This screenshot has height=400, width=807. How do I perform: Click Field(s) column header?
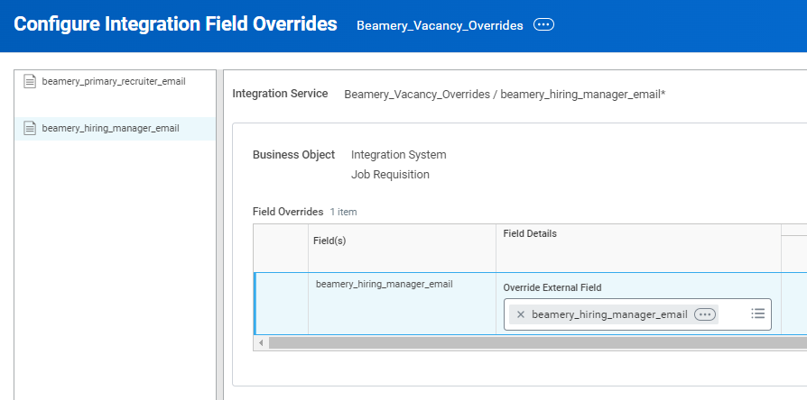[329, 241]
